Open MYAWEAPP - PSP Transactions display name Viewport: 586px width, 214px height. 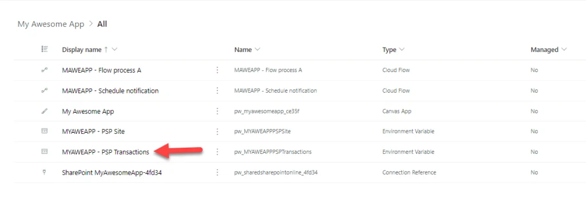click(x=105, y=152)
